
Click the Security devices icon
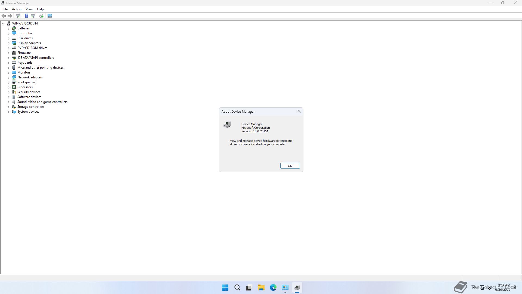[x=14, y=92]
